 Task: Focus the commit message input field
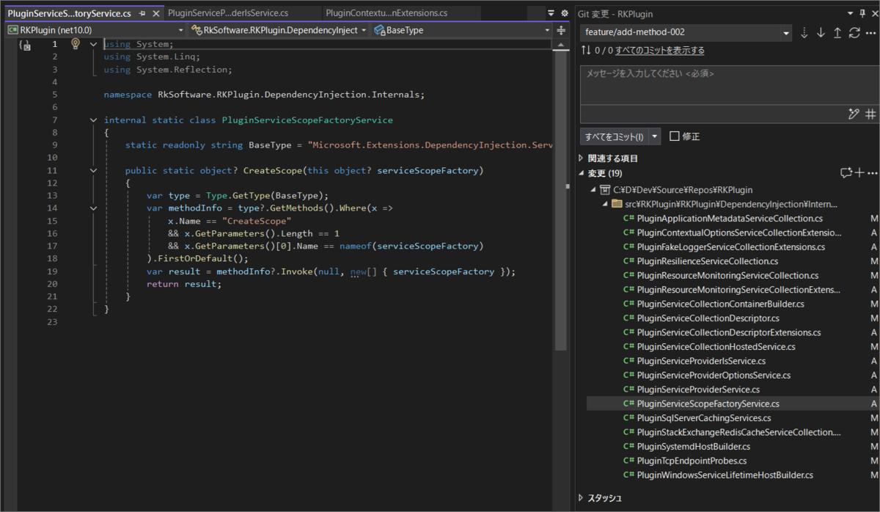pos(730,85)
